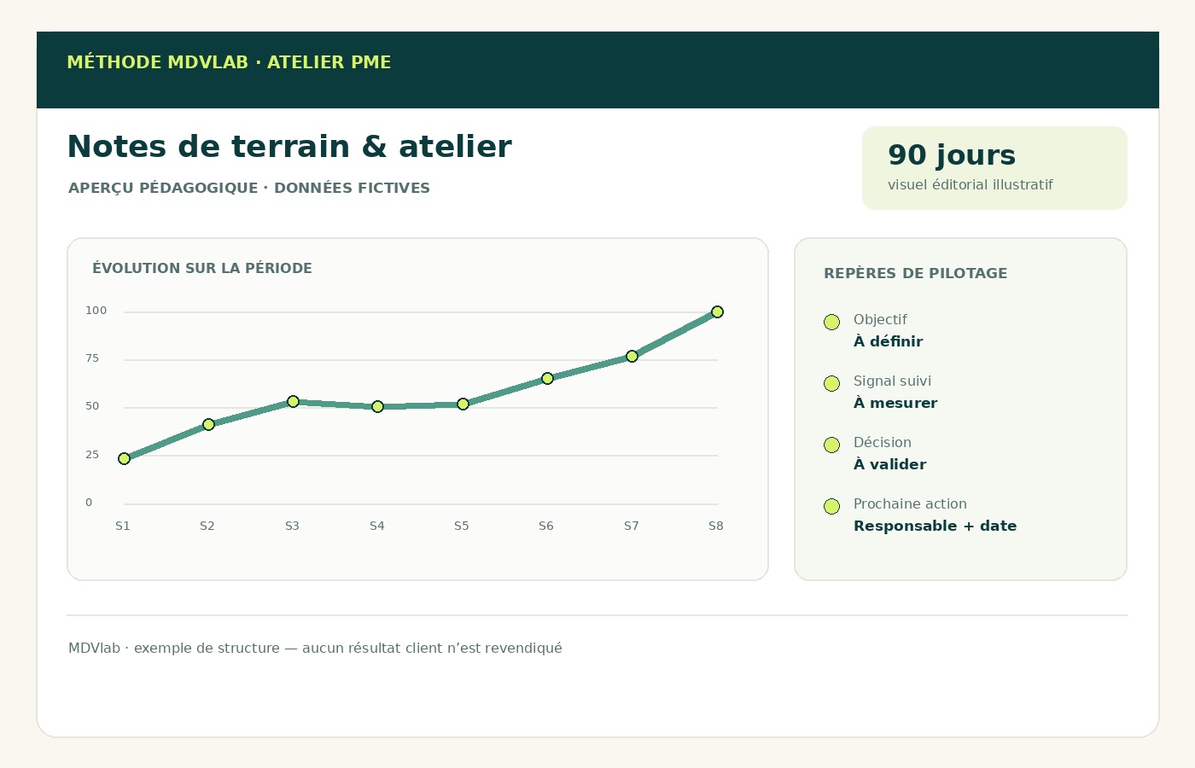Click the "Prochaine action" label
The height and width of the screenshot is (768, 1195).
[910, 503]
